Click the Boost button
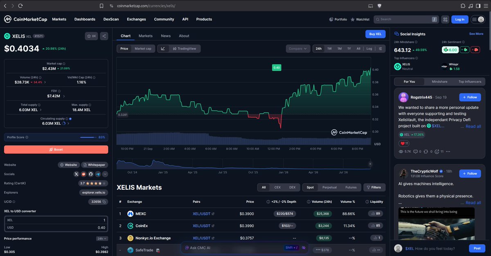 (56, 150)
